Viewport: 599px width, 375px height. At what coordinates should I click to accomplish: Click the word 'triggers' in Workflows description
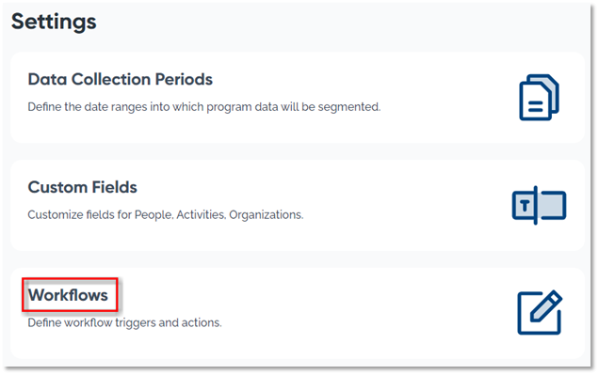(x=136, y=323)
